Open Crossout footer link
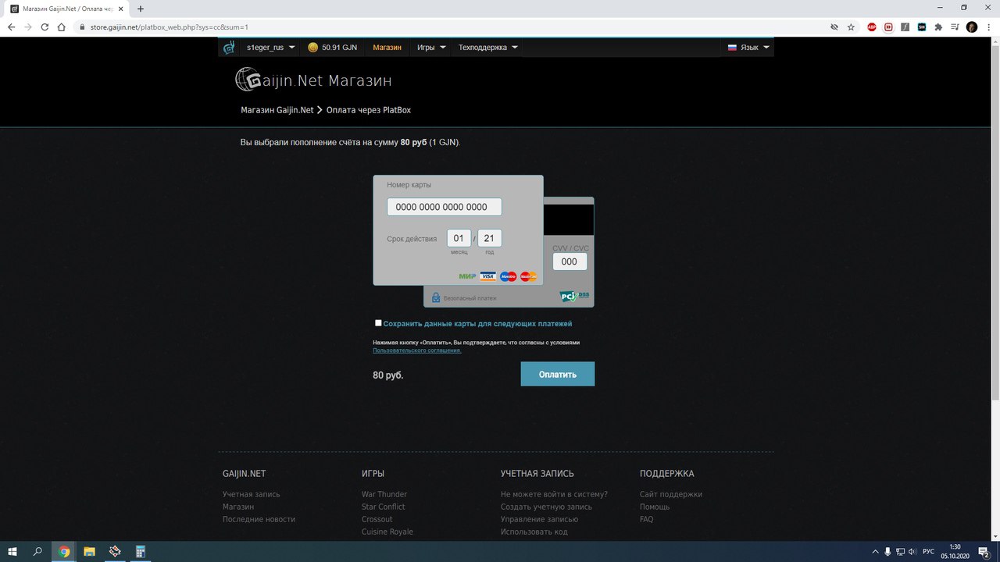This screenshot has height=562, width=1000. click(377, 519)
